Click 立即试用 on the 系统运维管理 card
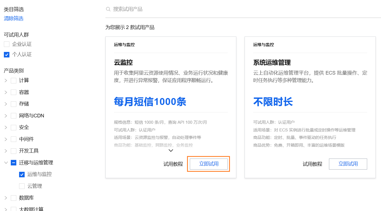381x211 pixels. [x=348, y=164]
